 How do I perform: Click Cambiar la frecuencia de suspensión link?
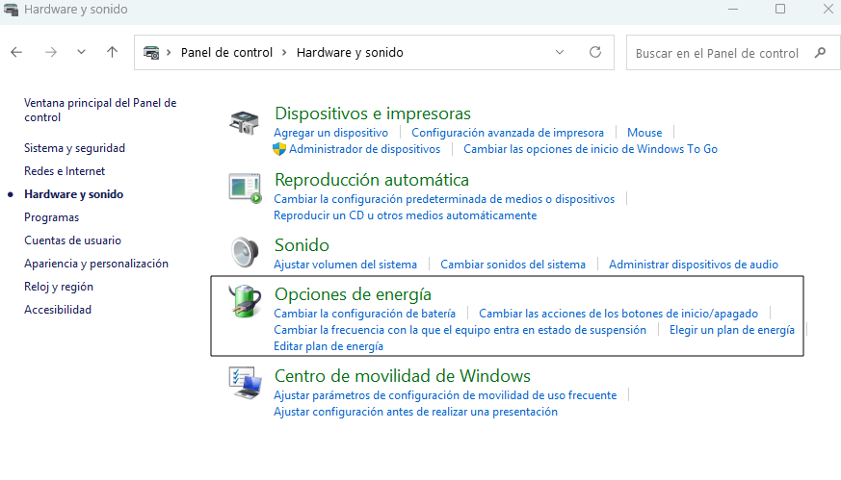pos(460,330)
